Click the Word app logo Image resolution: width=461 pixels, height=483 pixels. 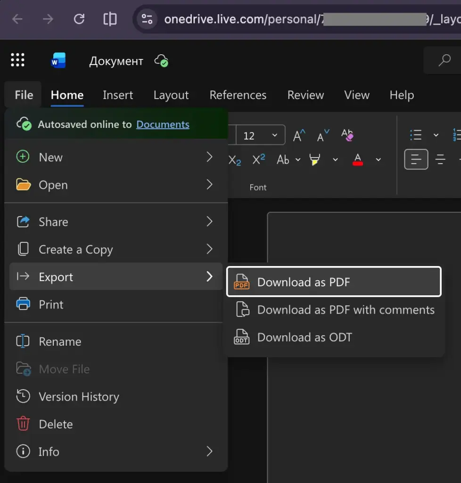point(58,60)
